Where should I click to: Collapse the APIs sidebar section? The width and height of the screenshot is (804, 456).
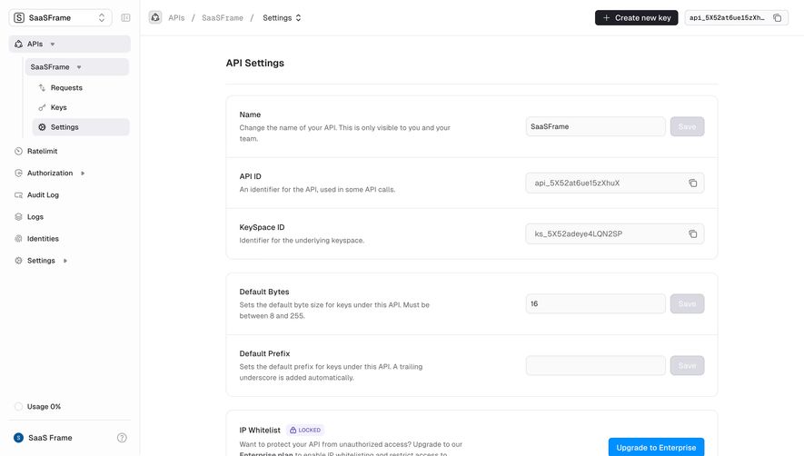coord(53,45)
